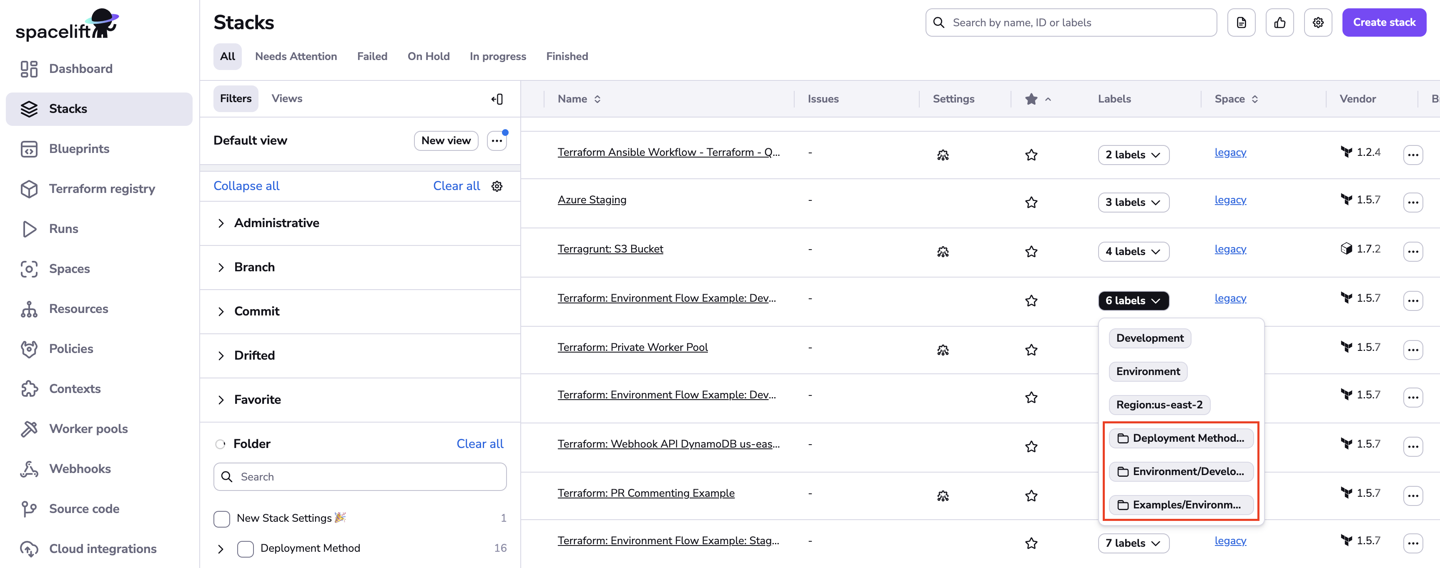Viewport: 1440px width, 568px height.
Task: Click the thumbs-up feedback icon
Action: 1279,23
